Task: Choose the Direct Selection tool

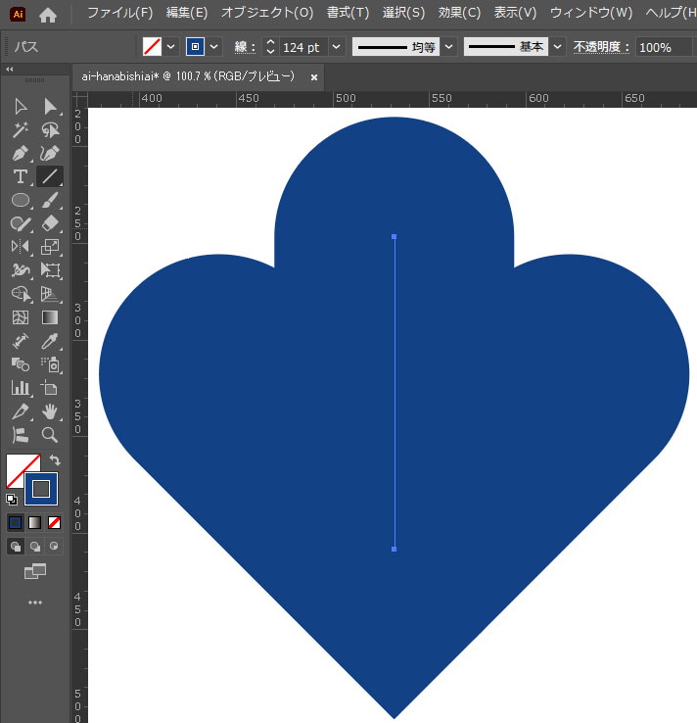Action: 50,106
